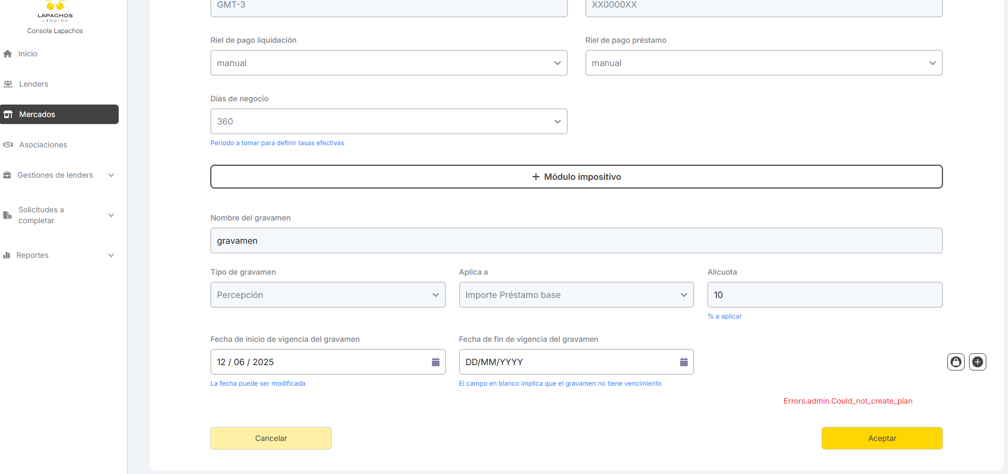Viewport: 1008px width, 474px height.
Task: Open the Tipo de gravamen dropdown
Action: click(327, 295)
